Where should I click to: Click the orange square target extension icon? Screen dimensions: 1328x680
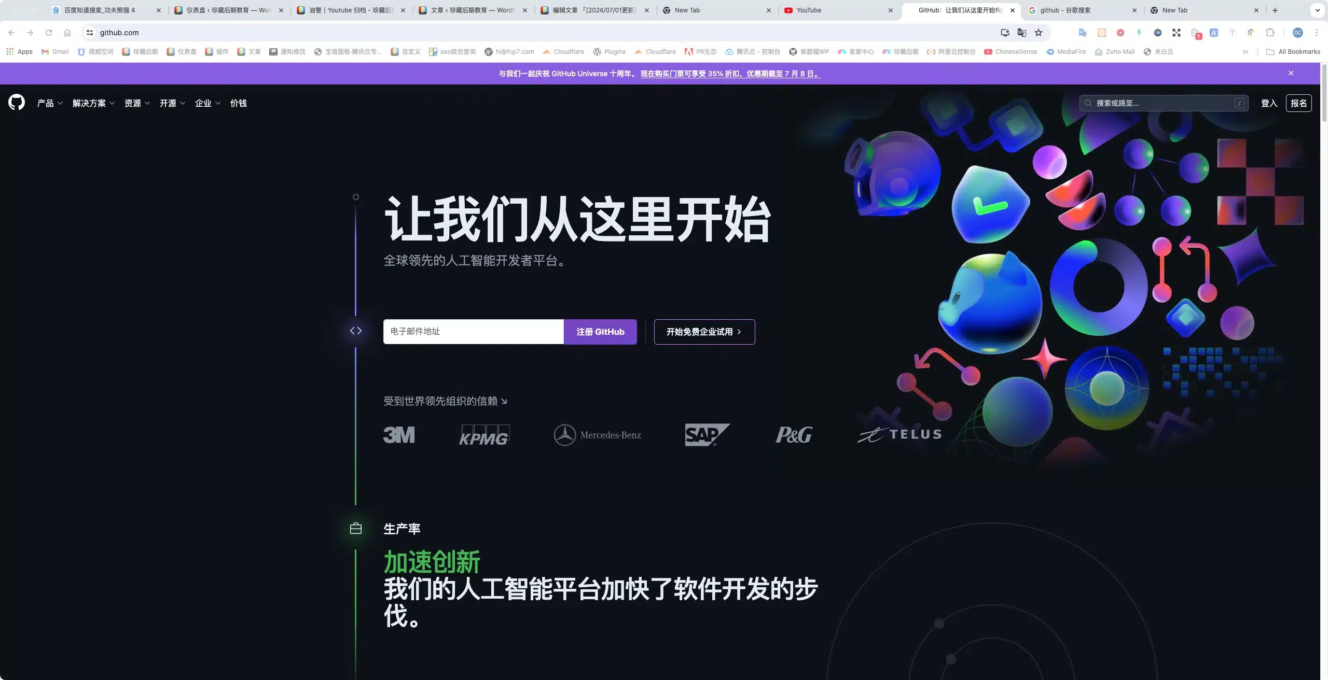point(1102,33)
